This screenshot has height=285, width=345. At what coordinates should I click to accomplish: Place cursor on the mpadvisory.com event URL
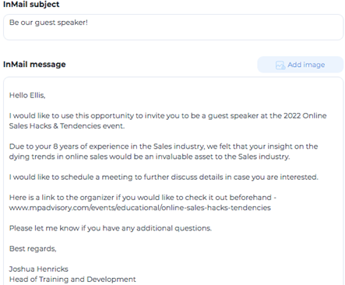(x=140, y=208)
